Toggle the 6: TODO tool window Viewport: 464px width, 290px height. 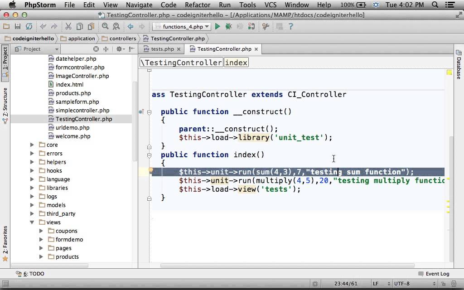point(30,274)
